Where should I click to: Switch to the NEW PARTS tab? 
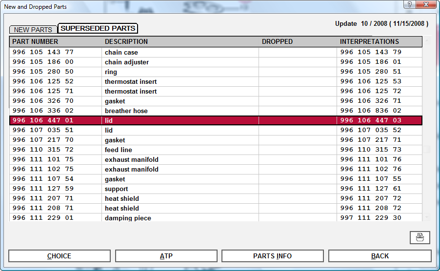click(x=33, y=30)
